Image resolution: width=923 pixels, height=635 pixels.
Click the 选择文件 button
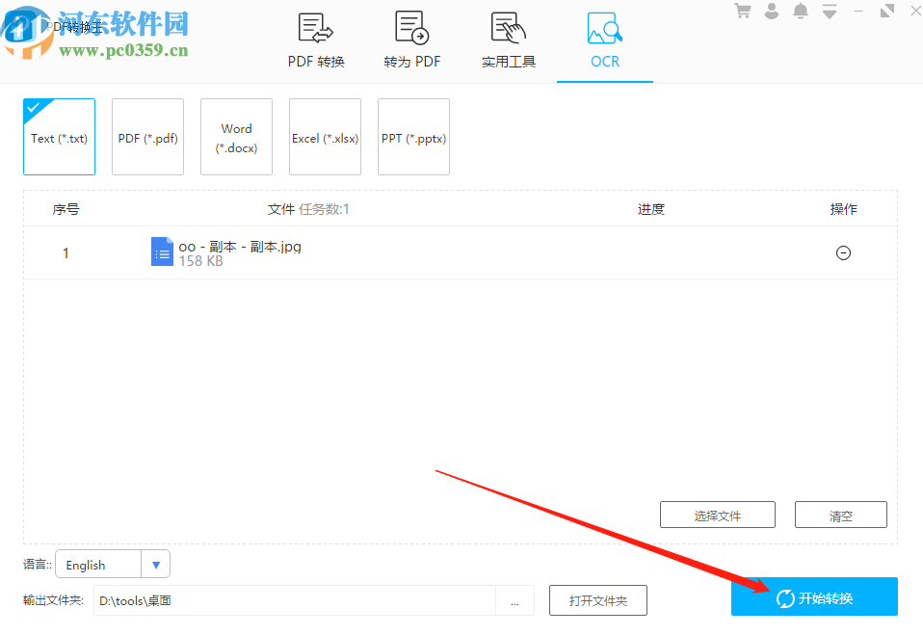[718, 516]
